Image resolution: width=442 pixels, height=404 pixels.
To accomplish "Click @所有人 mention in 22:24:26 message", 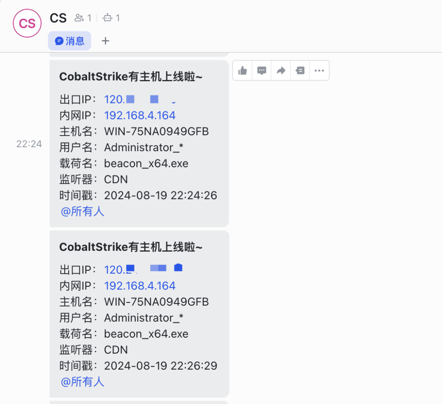I will [x=82, y=211].
